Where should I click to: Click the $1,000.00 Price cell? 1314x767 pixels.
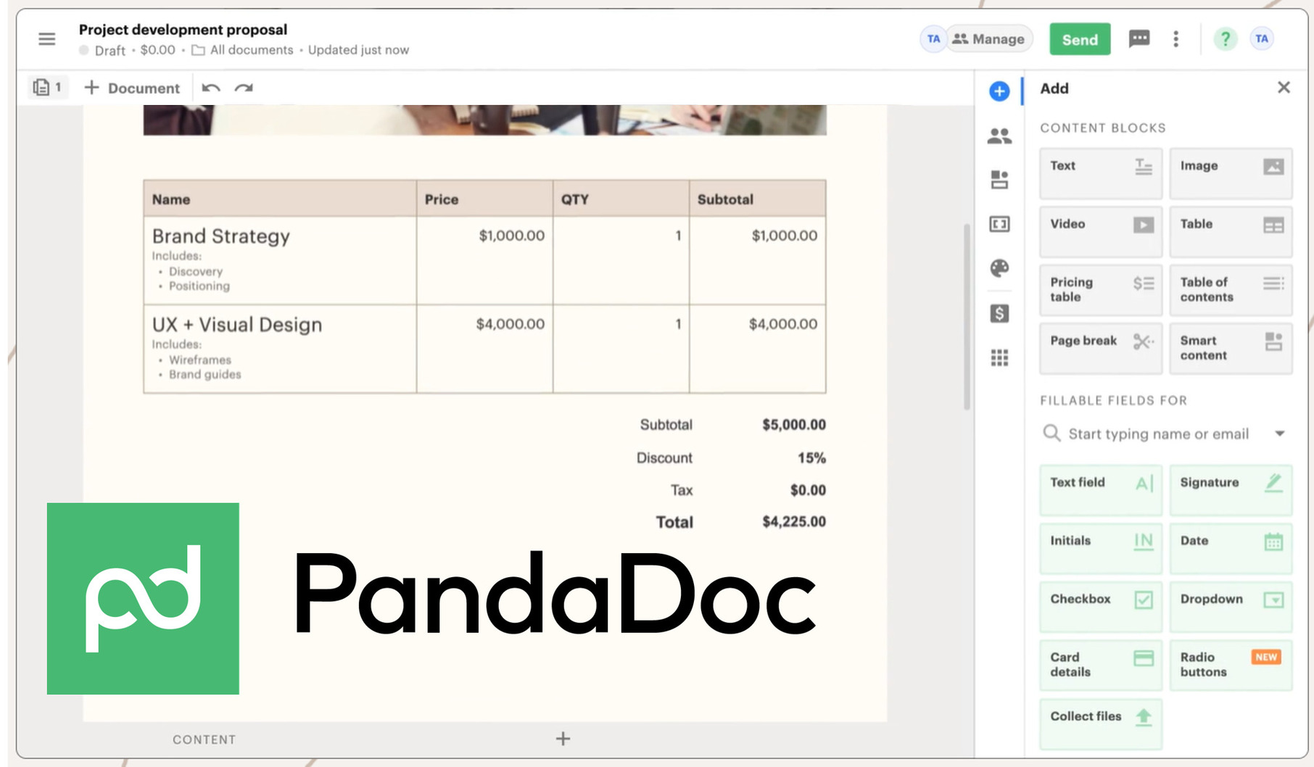484,260
